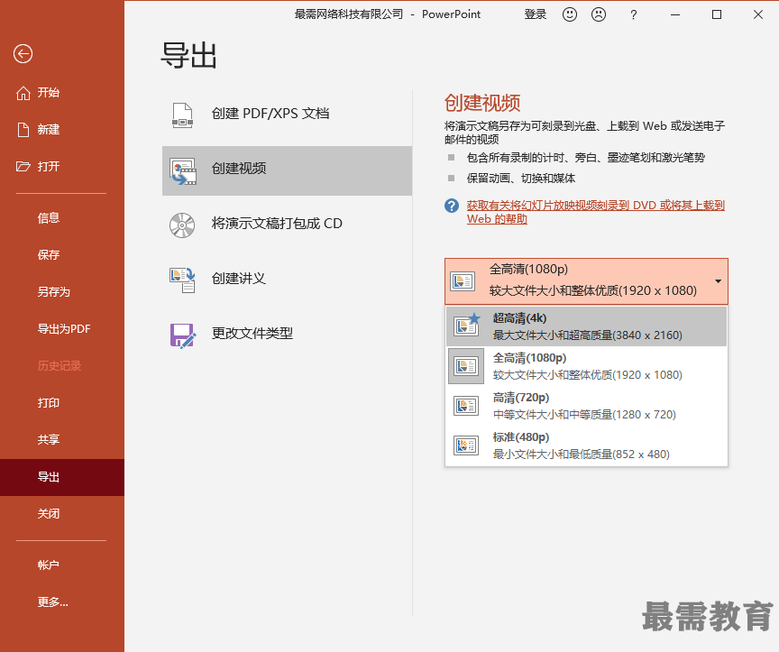779x652 pixels.
Task: Click the 720p quality icon
Action: 466,406
